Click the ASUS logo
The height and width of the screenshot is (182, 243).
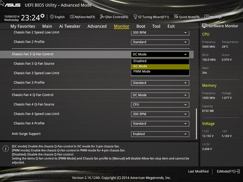[13, 5]
